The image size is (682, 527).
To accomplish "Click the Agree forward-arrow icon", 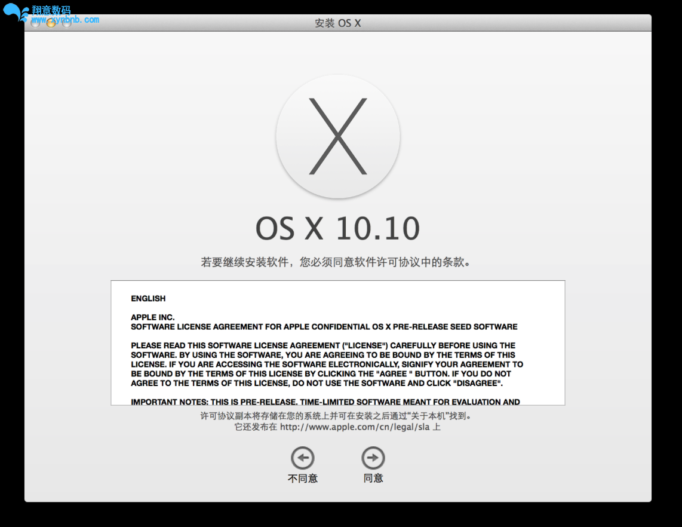I will [373, 458].
